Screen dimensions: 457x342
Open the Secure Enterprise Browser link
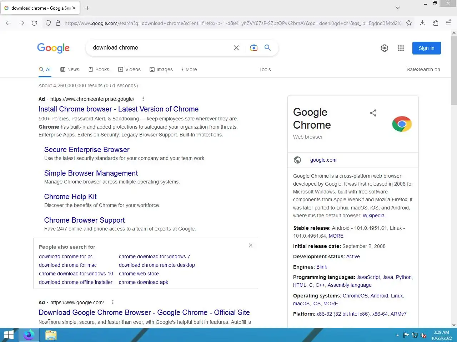[87, 150]
